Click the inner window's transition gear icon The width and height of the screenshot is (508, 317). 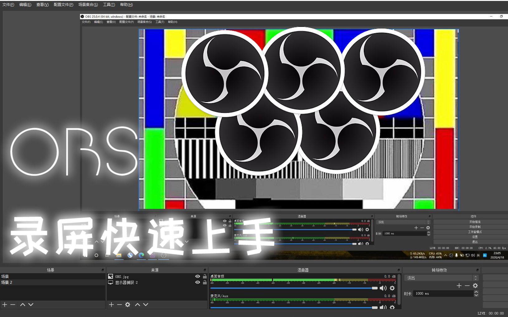click(428, 228)
